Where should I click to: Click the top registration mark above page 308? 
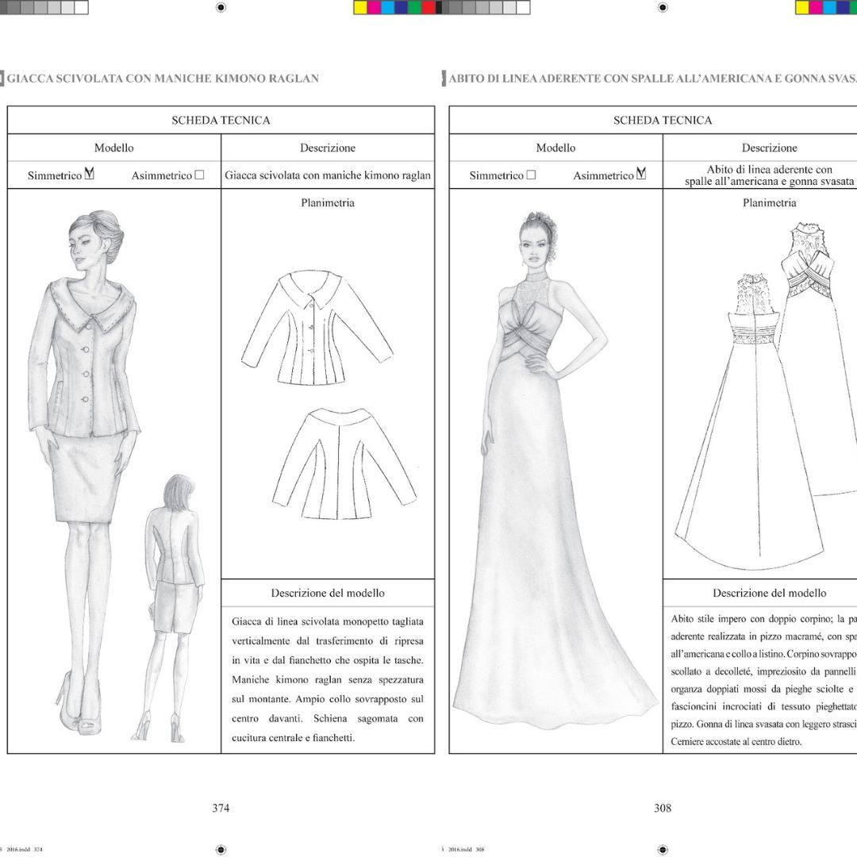[663, 7]
